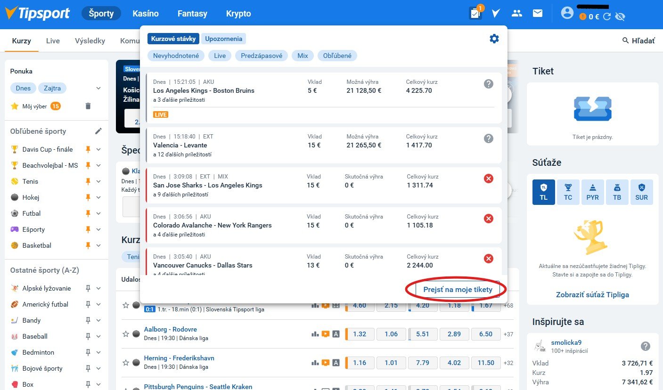Star the Aalborg - Rodovre match
This screenshot has height=390, width=663.
click(x=126, y=334)
